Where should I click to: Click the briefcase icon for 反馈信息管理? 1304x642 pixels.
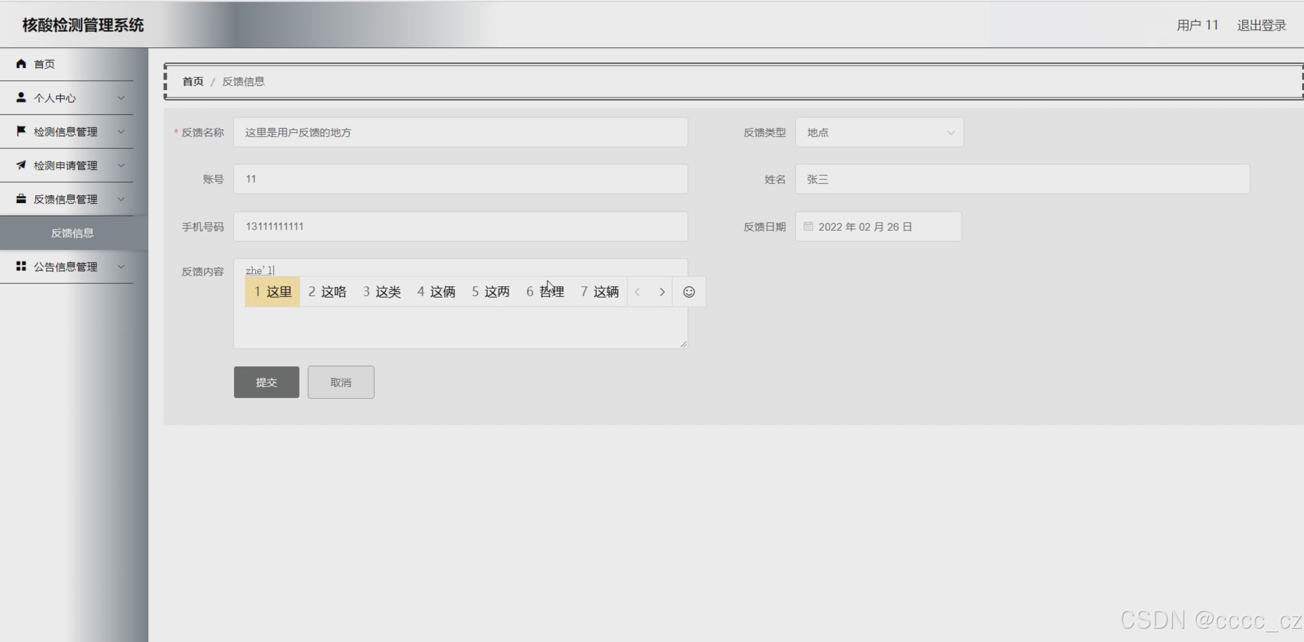tap(21, 199)
